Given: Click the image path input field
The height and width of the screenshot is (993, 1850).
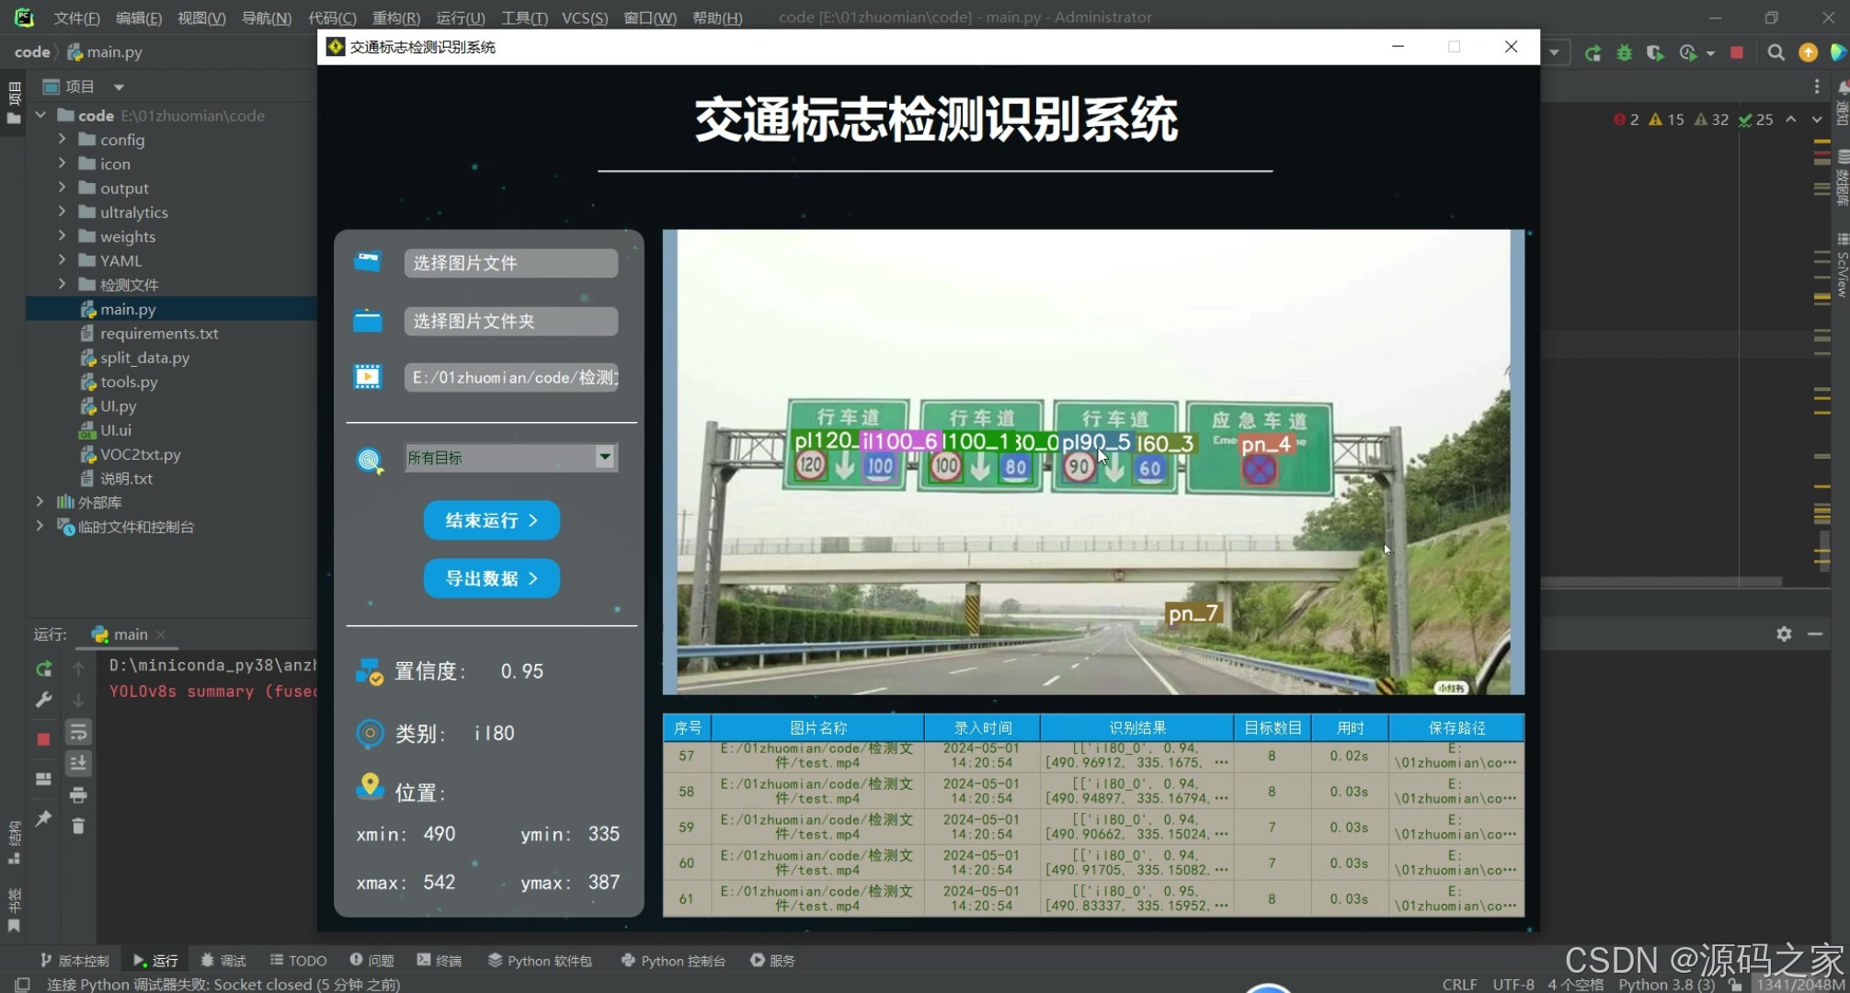Looking at the screenshot, I should coord(511,377).
